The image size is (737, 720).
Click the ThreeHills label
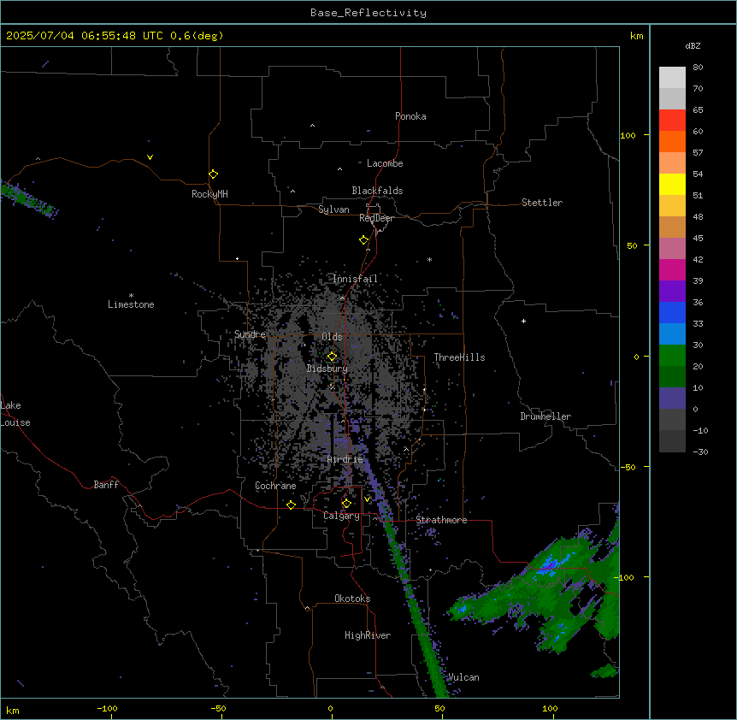pyautogui.click(x=460, y=357)
